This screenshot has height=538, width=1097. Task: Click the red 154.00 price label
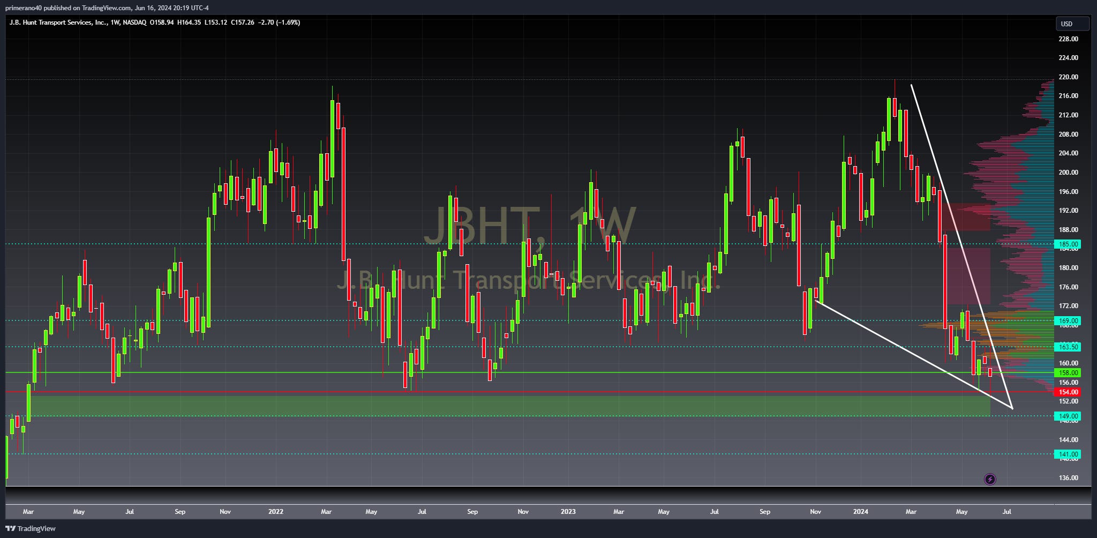coord(1068,392)
